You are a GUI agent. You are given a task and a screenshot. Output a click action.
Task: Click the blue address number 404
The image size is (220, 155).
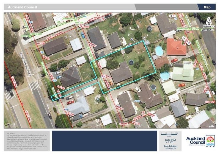[66, 109]
